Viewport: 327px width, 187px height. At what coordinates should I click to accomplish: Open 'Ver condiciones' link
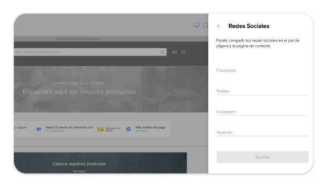tap(55, 130)
